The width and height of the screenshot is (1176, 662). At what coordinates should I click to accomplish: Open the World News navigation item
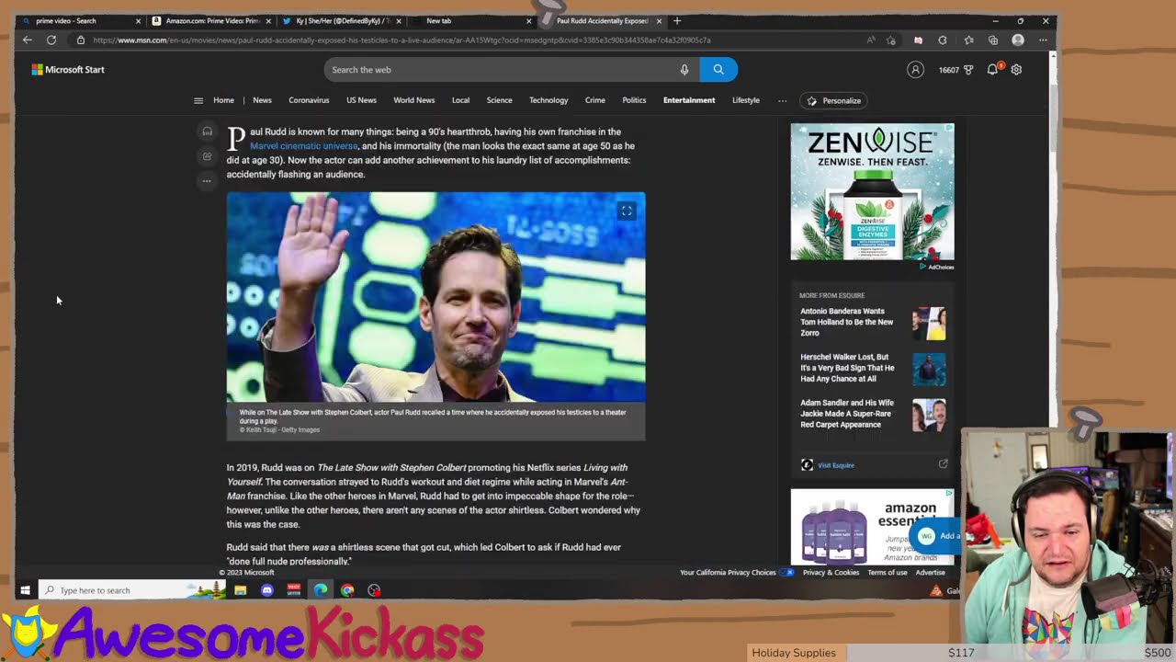pyautogui.click(x=414, y=100)
